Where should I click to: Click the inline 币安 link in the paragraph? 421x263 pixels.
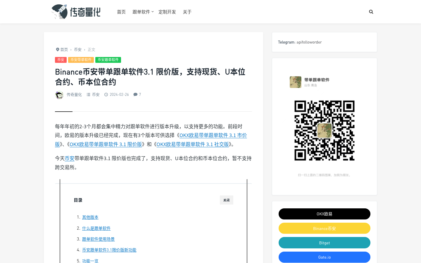pos(70,158)
